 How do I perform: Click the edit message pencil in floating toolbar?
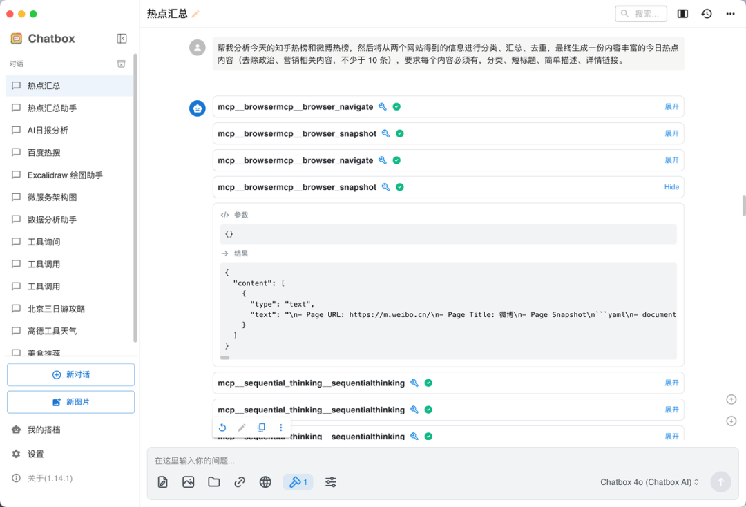[x=242, y=427]
